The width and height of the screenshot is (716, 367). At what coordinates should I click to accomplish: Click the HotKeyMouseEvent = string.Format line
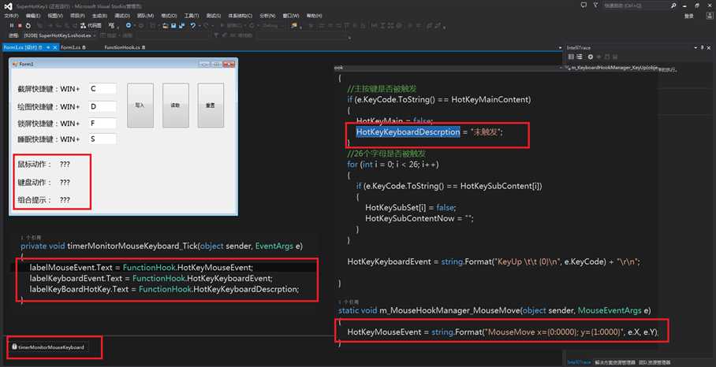pyautogui.click(x=502, y=332)
